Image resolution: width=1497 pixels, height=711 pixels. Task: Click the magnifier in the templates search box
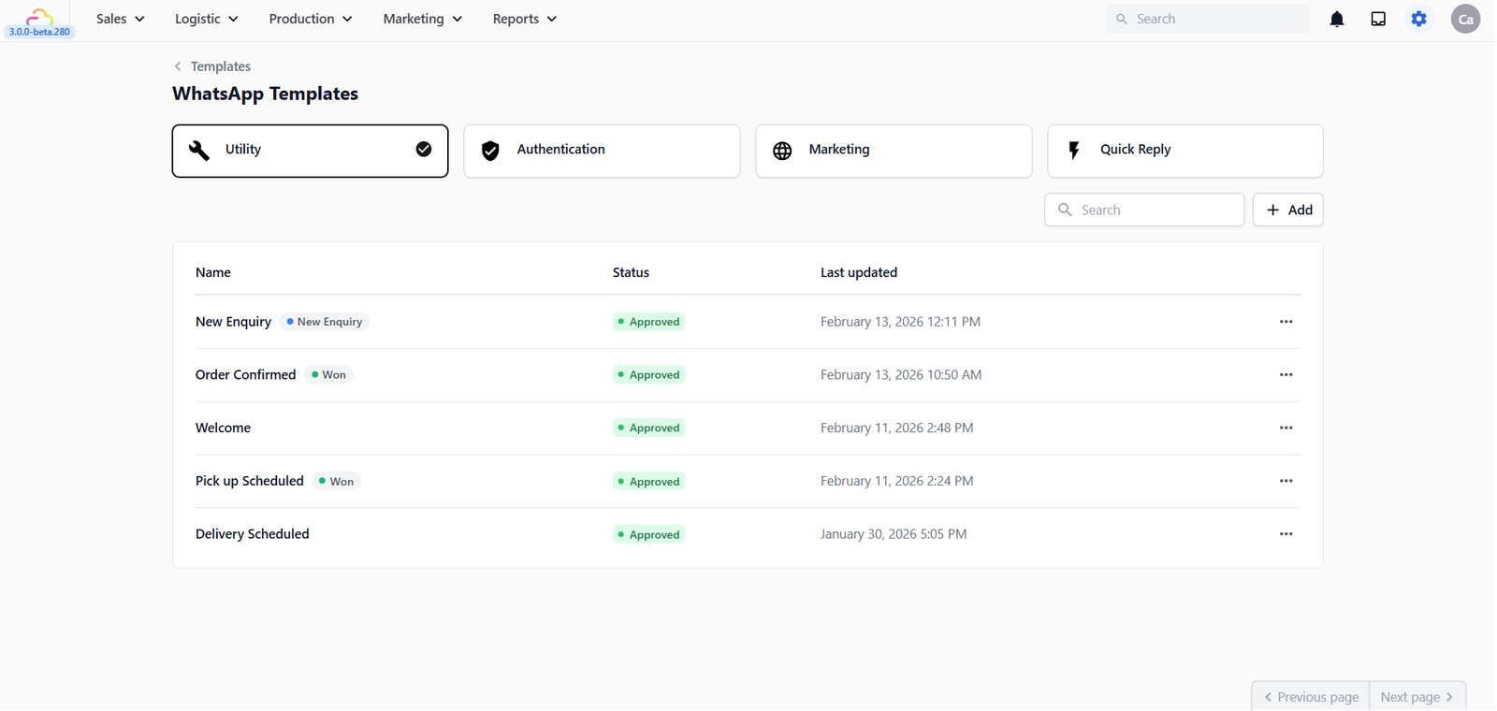pyautogui.click(x=1065, y=210)
